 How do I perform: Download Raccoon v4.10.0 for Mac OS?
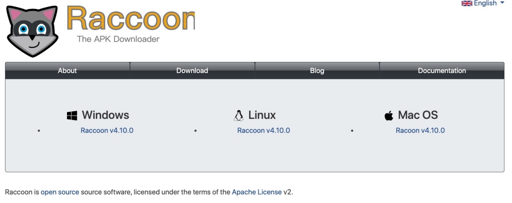[x=420, y=130]
